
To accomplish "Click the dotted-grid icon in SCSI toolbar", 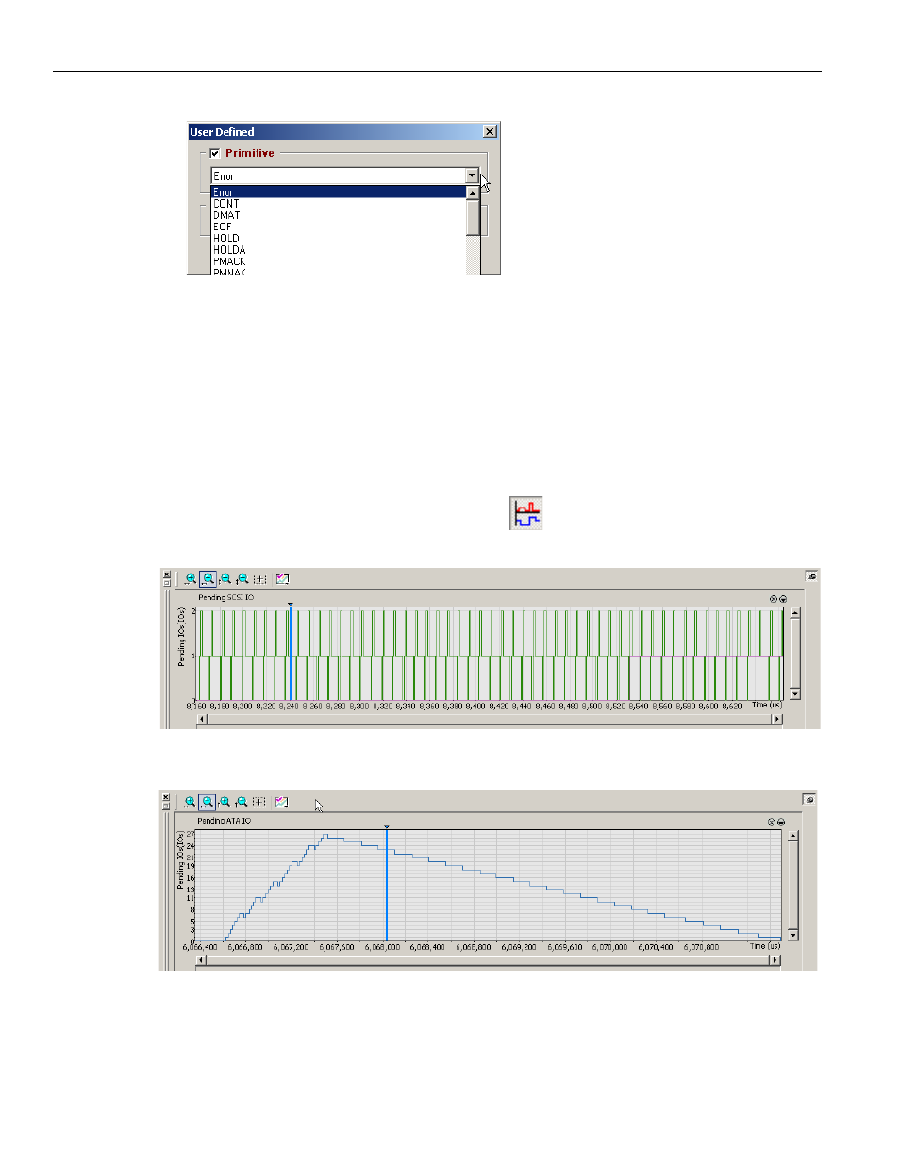I will point(260,579).
